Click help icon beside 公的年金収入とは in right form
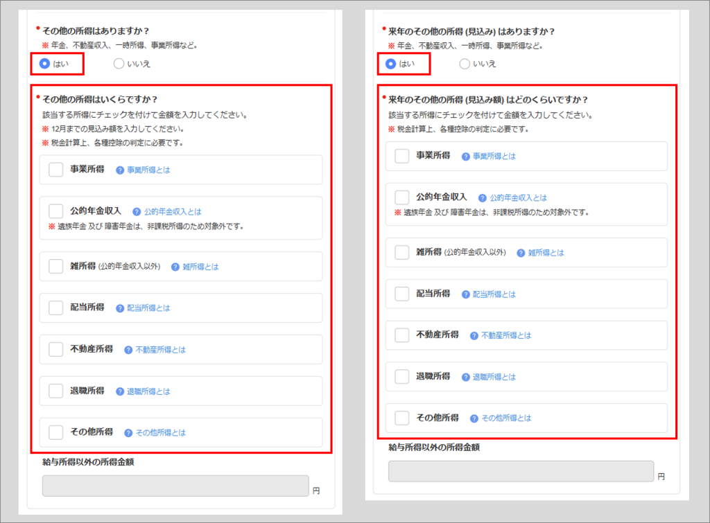The image size is (710, 523). tap(483, 198)
